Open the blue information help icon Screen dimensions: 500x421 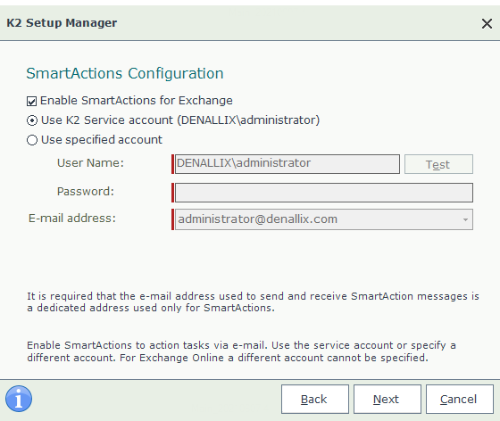pos(19,399)
